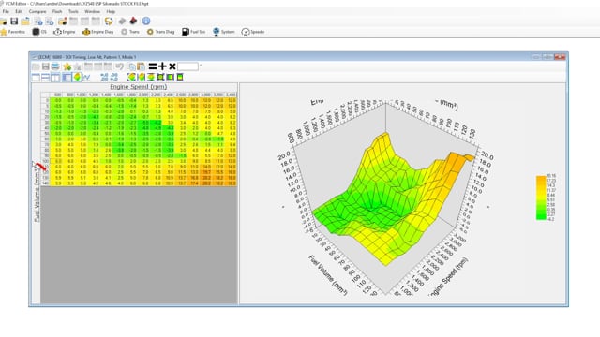Viewport: 600px width, 337px height.
Task: Click the printer icon in table window toolbar
Action: (x=55, y=66)
